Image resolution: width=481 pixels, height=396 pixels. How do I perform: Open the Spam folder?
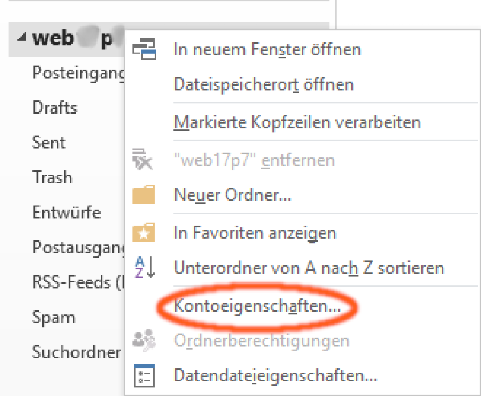pos(54,317)
